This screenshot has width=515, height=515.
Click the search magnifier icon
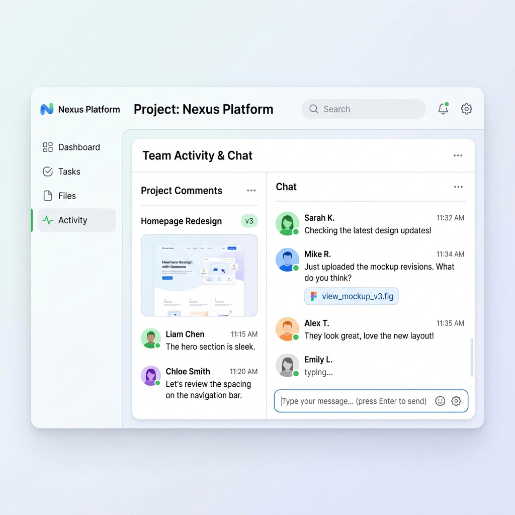(x=313, y=109)
